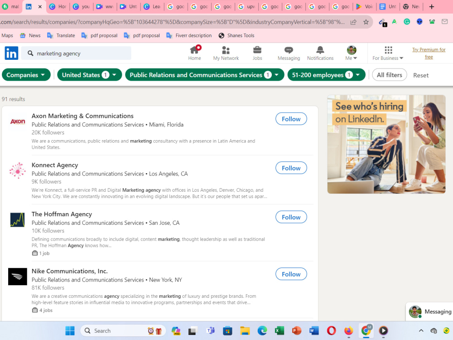Open Microsoft Store from taskbar
Image resolution: width=453 pixels, height=340 pixels.
coord(227,330)
